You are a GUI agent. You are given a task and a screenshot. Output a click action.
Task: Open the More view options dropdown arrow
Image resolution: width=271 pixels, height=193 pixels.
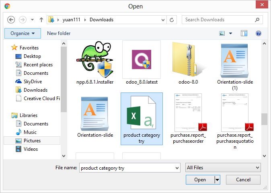(x=230, y=33)
